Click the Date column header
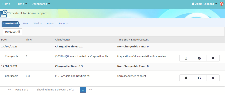 tap(4, 40)
